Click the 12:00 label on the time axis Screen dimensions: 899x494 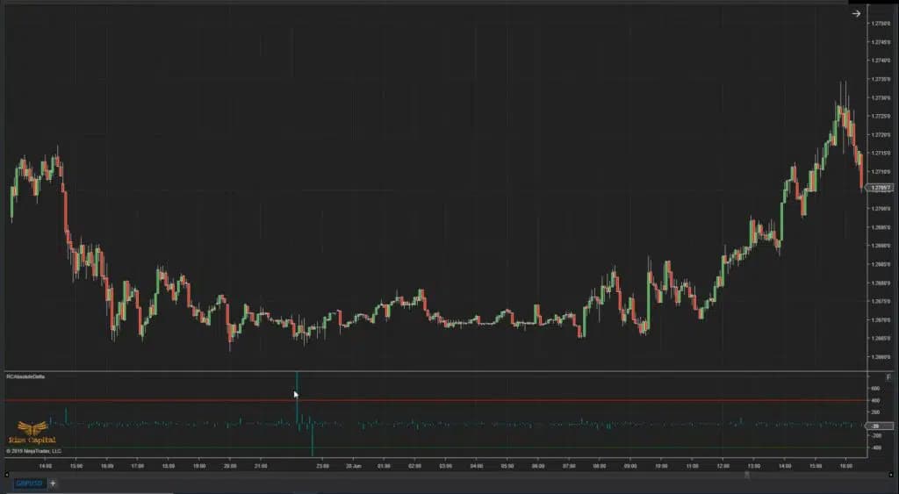(723, 466)
